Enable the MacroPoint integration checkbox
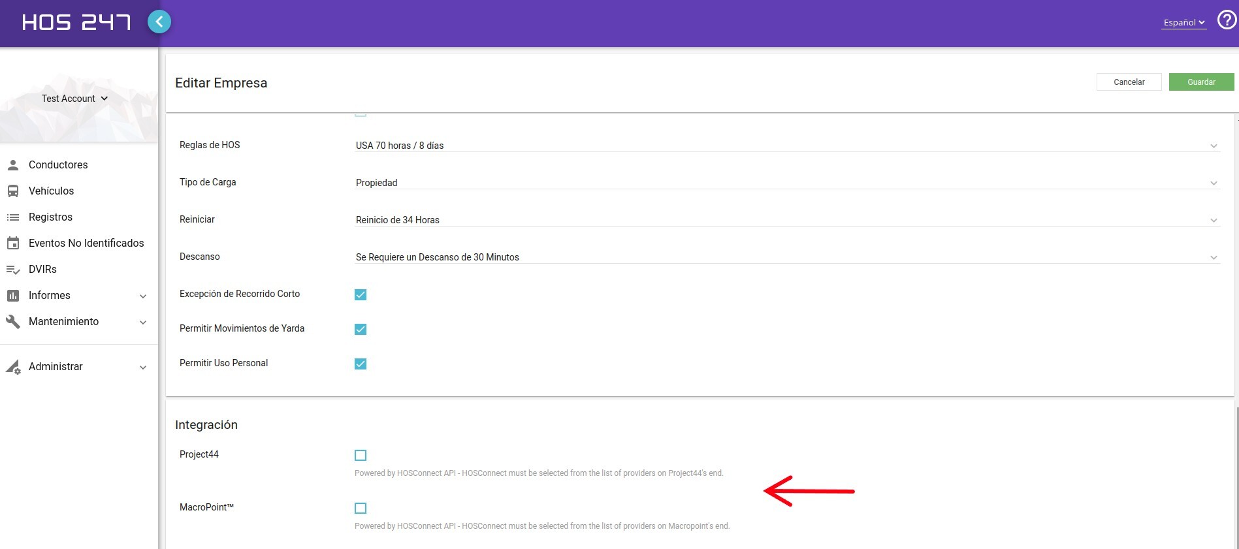This screenshot has height=549, width=1239. pos(361,508)
